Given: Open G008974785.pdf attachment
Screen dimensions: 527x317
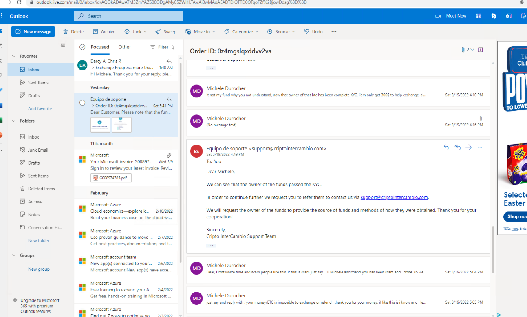Looking at the screenshot, I should click(x=111, y=178).
